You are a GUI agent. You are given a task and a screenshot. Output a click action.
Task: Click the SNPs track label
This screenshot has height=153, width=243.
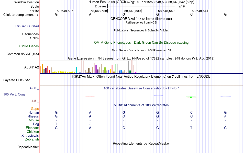[x=35, y=38]
